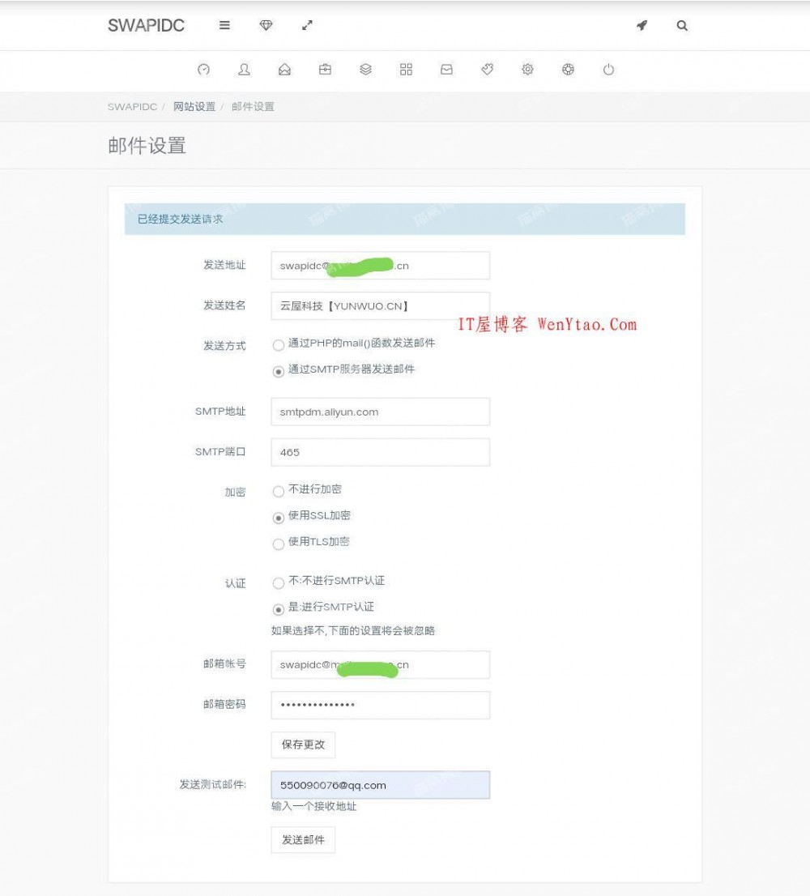Open the search magnifier in the top bar
810x896 pixels.
(682, 25)
